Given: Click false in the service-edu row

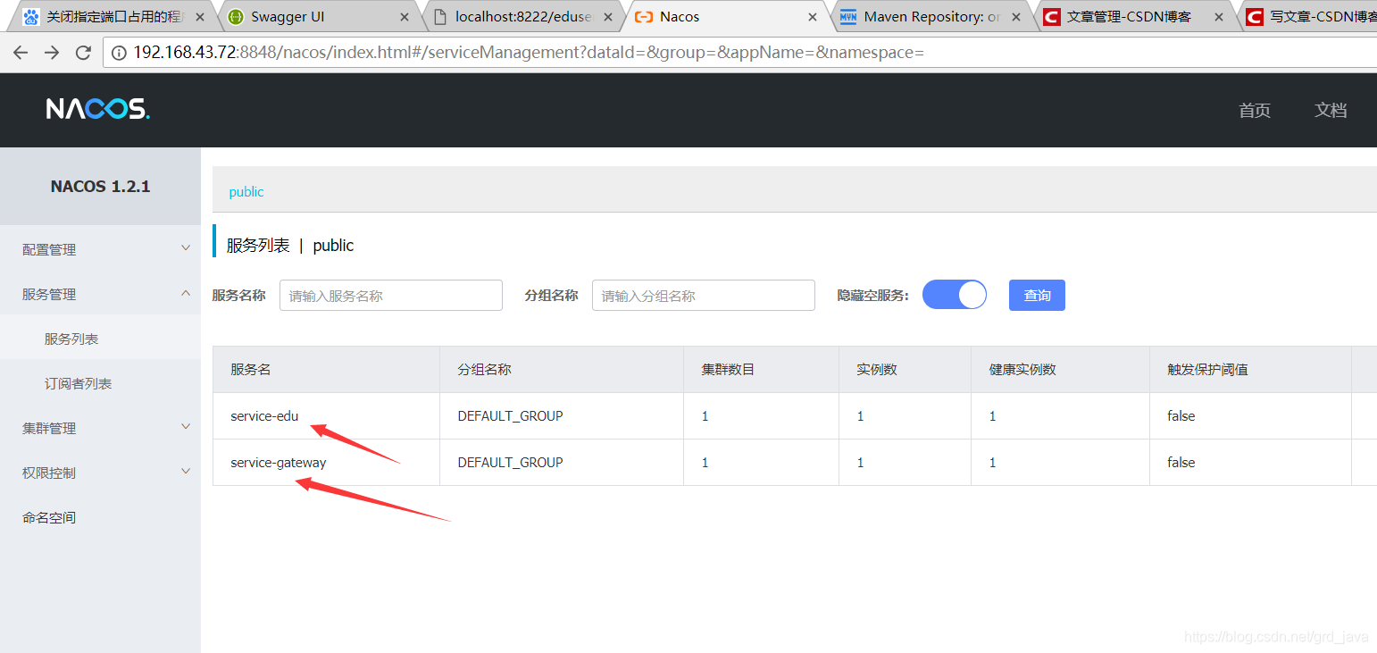Looking at the screenshot, I should (1181, 416).
